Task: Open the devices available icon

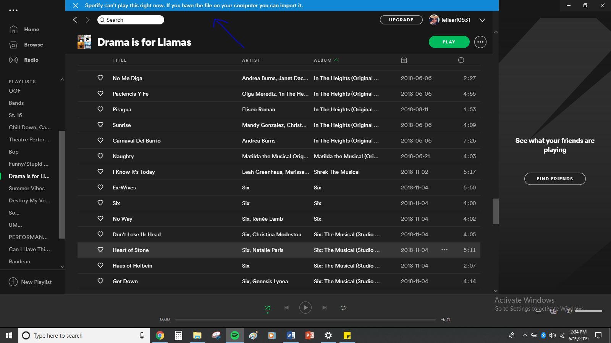Action: coord(553,311)
